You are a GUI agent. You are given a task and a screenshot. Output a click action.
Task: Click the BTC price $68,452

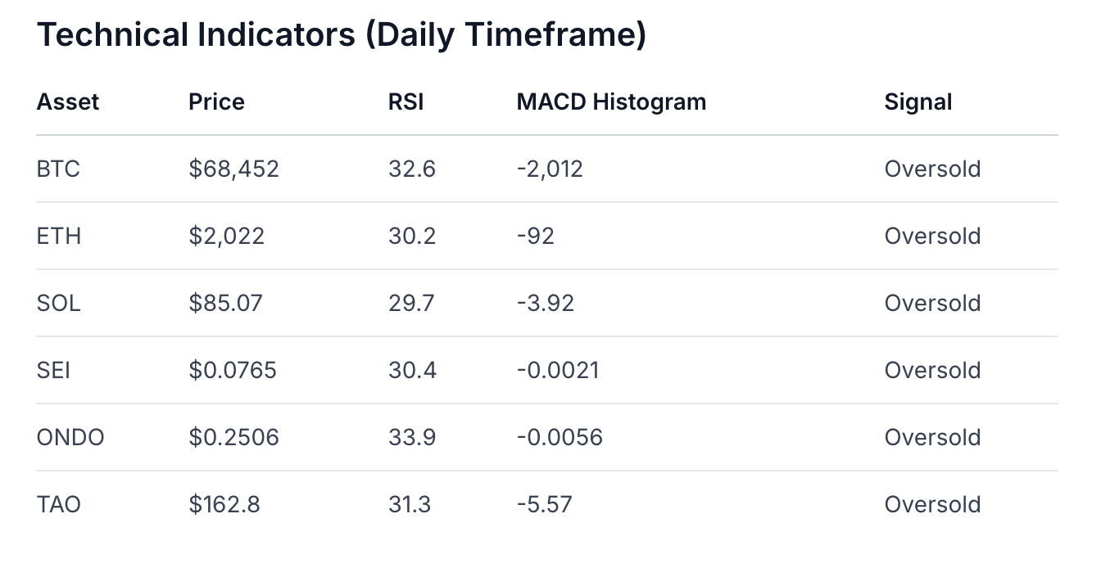233,169
